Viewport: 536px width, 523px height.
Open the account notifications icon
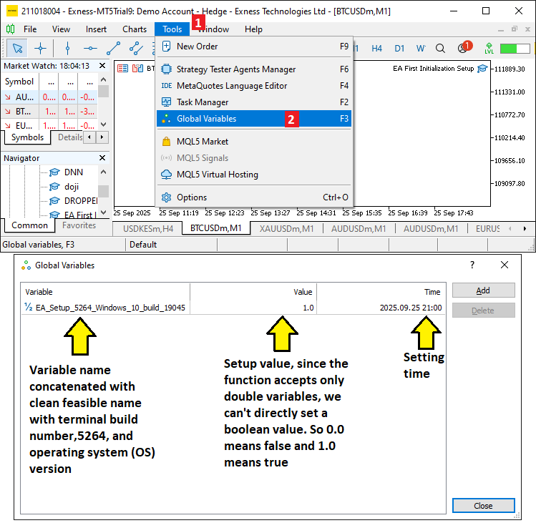coord(464,48)
